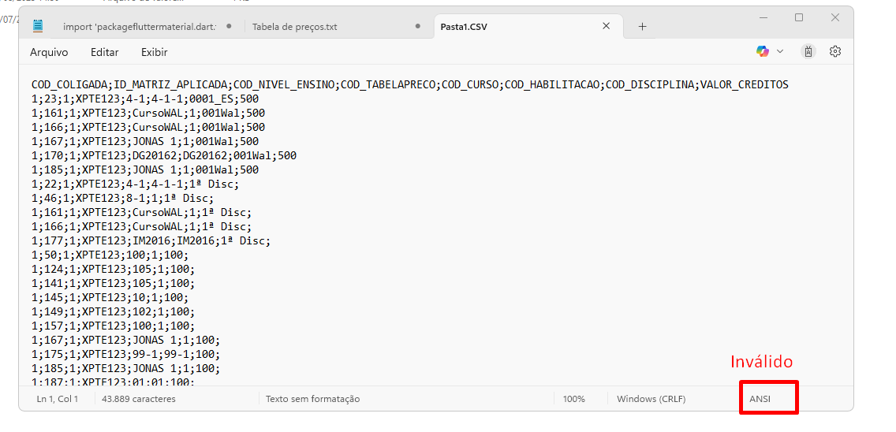Open the Editar menu
Viewport: 896px width, 432px height.
(105, 52)
